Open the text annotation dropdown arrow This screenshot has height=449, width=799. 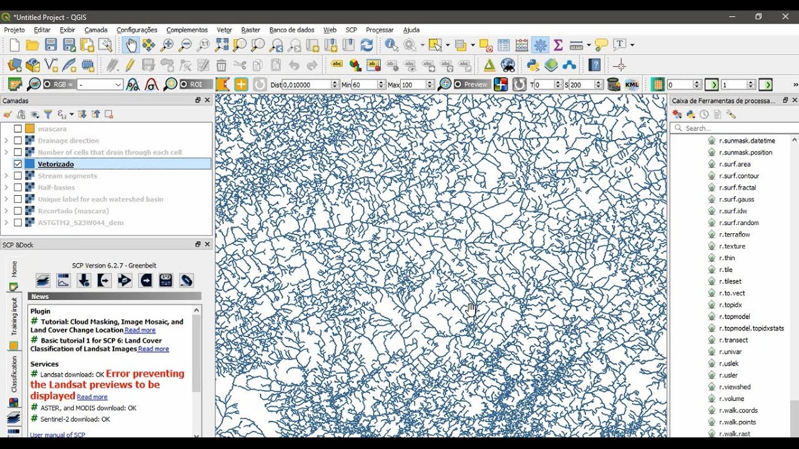(x=632, y=45)
